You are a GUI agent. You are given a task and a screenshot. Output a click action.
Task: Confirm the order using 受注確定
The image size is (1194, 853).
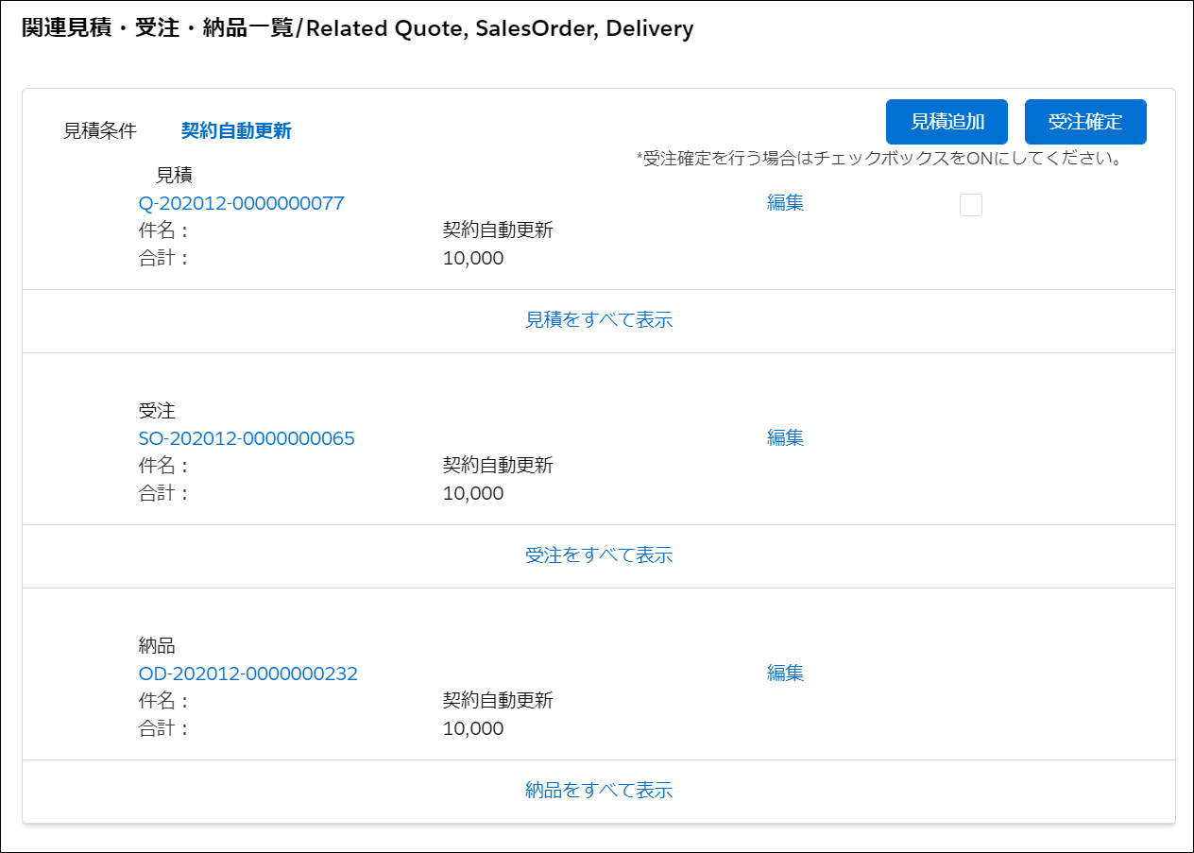coord(1085,121)
